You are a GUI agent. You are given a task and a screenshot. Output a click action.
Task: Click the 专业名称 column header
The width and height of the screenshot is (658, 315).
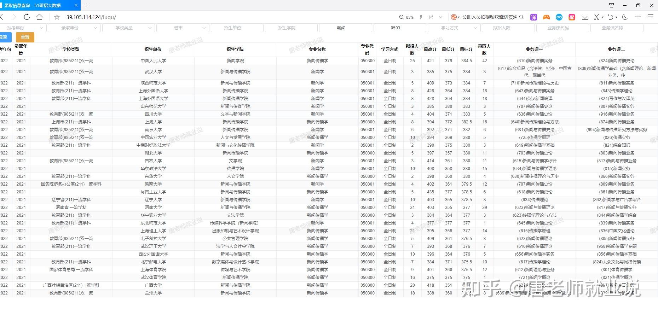coord(317,49)
